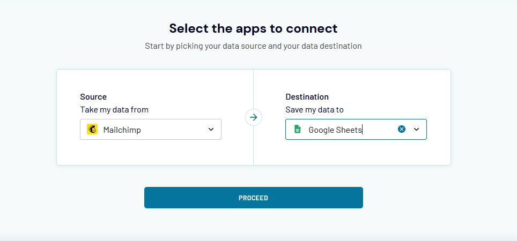Click the 'Source' section label
517x241 pixels.
tap(93, 97)
